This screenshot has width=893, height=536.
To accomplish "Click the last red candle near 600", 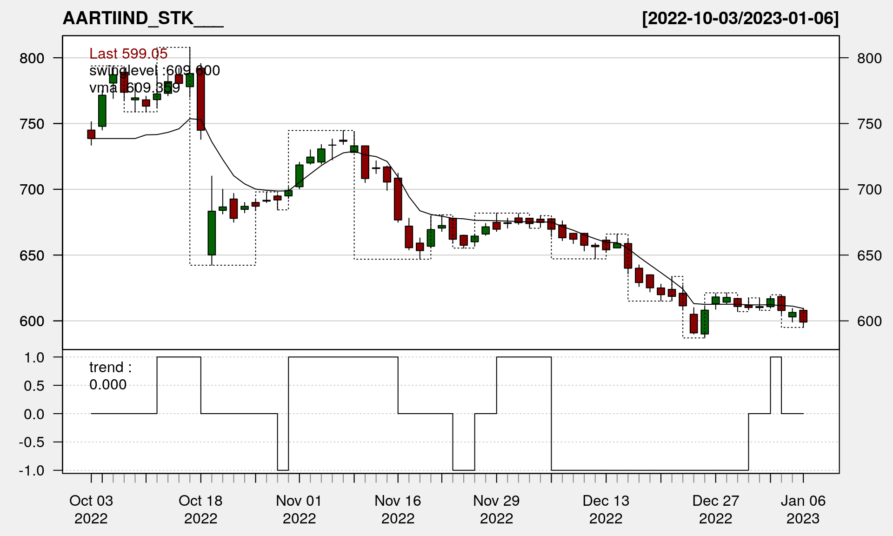I will pyautogui.click(x=803, y=316).
